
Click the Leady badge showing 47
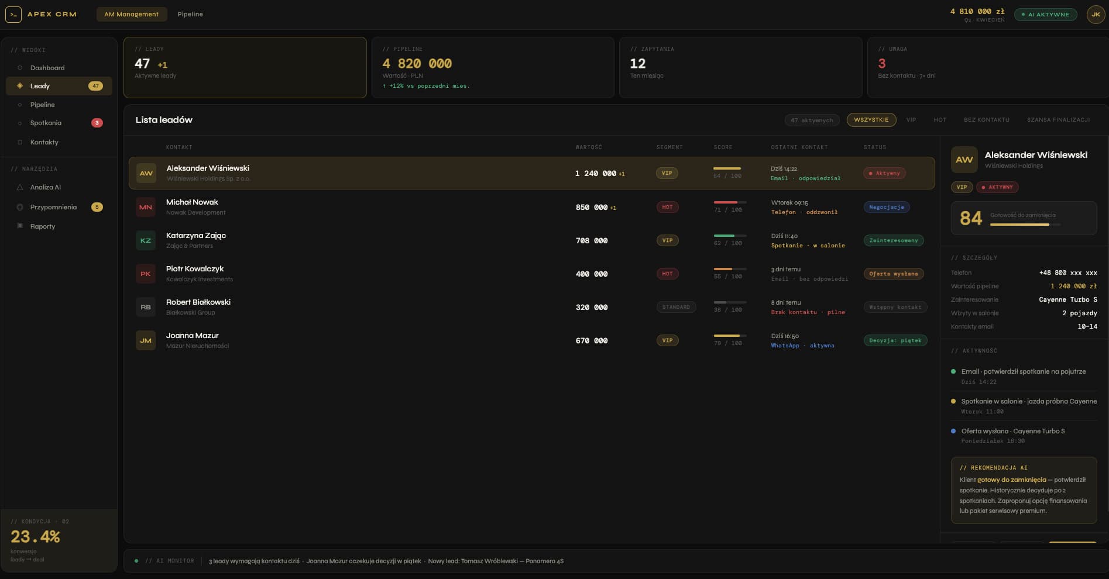point(96,86)
